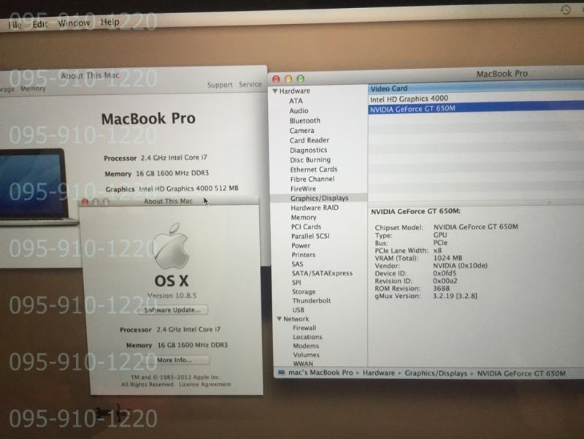Select Parallel SCSI in the sidebar

coord(310,236)
